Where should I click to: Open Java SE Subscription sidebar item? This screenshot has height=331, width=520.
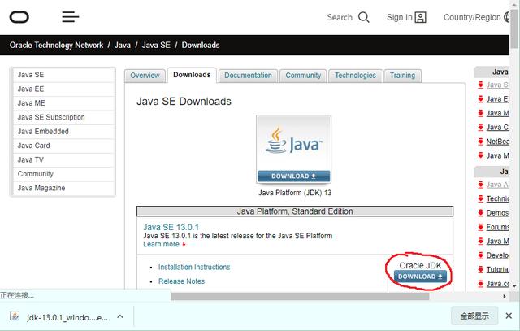(64, 118)
